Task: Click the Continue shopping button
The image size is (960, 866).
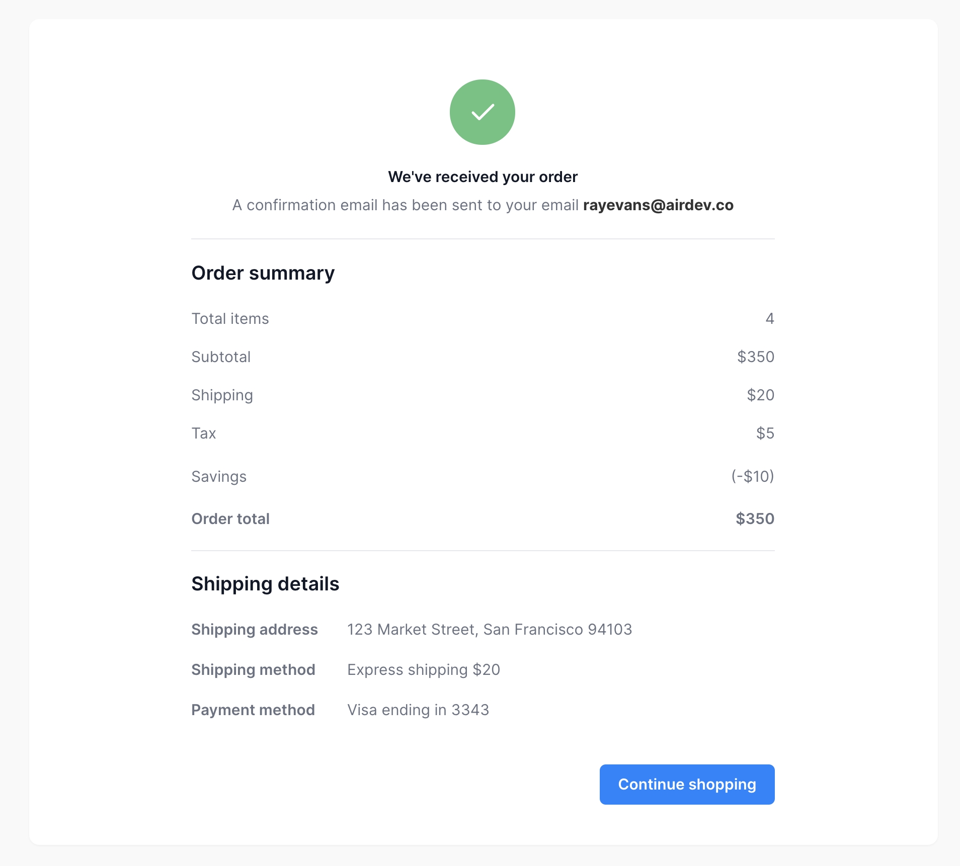Action: (x=687, y=785)
